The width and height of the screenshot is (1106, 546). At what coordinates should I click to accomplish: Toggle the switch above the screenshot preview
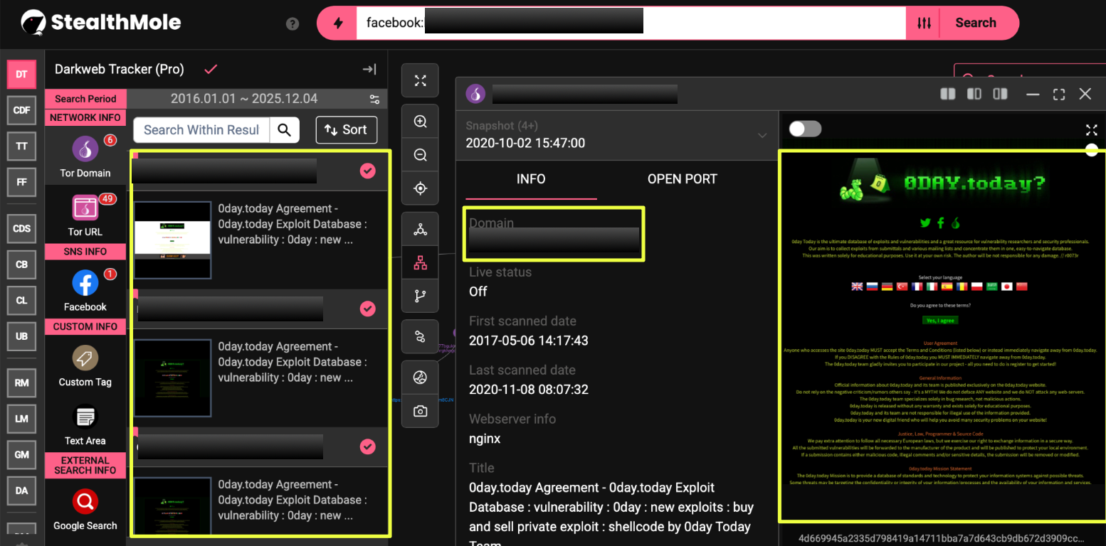pos(805,129)
